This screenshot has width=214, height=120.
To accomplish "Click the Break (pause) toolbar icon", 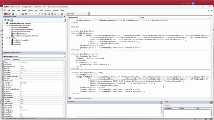I will [39, 14].
